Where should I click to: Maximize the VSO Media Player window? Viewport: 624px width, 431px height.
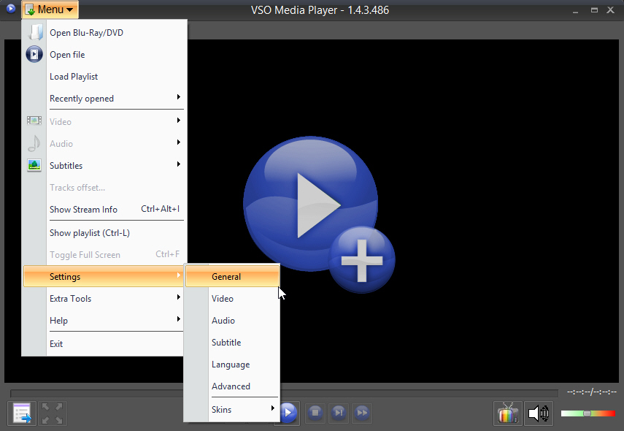coord(594,10)
